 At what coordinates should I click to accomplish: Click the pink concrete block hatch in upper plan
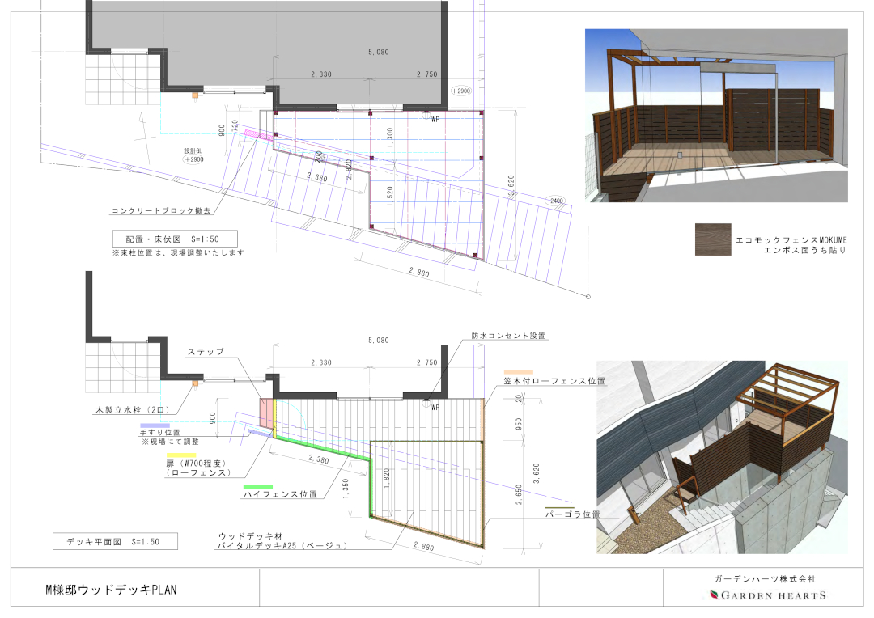(x=257, y=135)
